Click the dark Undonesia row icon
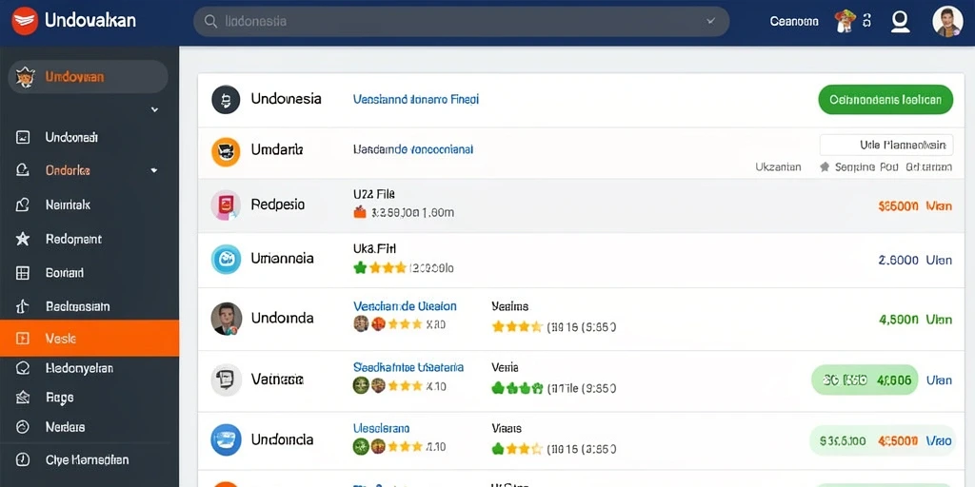Screen dimensions: 975x487 pyautogui.click(x=226, y=99)
